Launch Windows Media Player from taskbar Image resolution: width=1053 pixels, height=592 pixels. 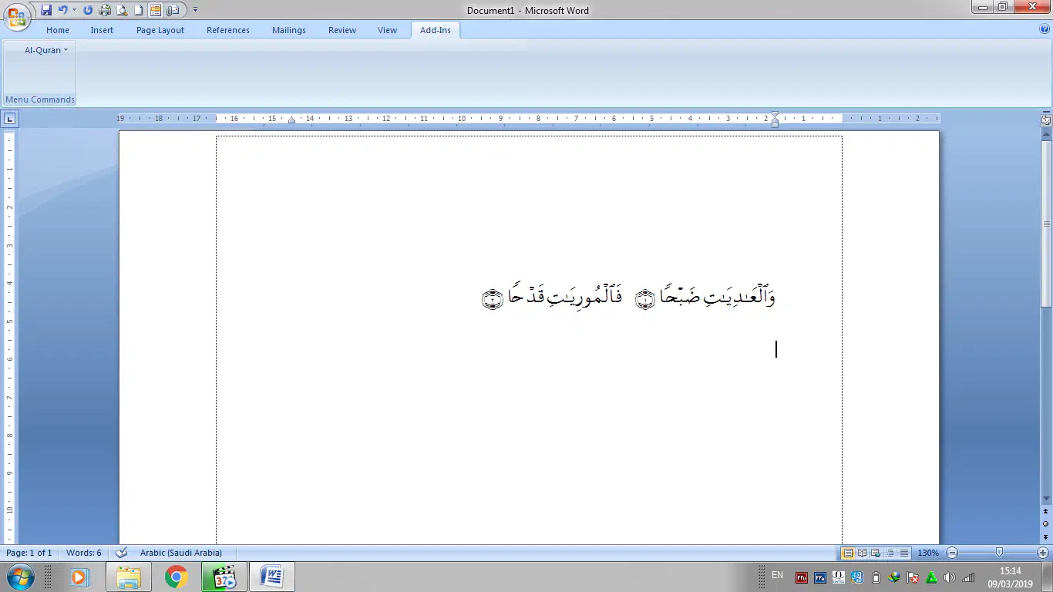point(79,577)
